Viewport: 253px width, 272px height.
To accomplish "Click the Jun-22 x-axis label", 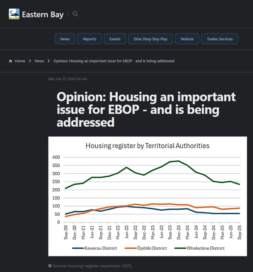I will [x=127, y=232].
